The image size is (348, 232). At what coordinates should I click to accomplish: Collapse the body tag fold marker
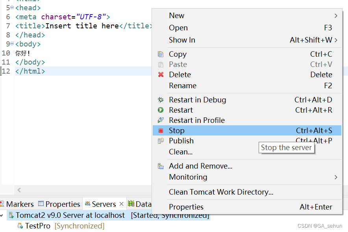tap(12, 44)
